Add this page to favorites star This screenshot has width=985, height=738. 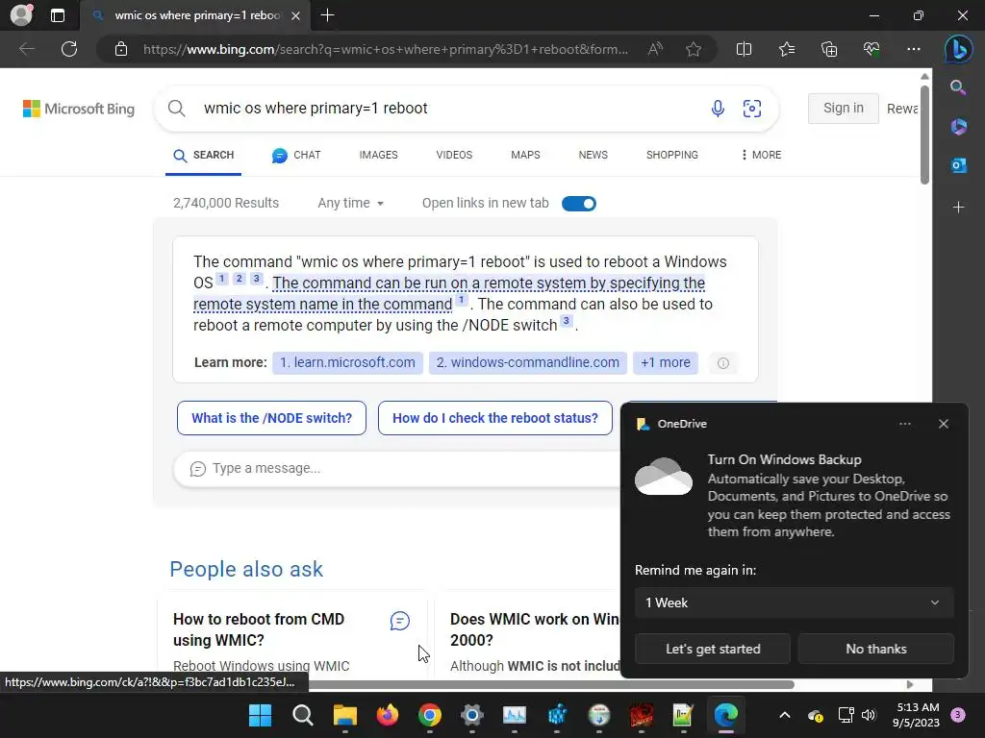click(694, 49)
